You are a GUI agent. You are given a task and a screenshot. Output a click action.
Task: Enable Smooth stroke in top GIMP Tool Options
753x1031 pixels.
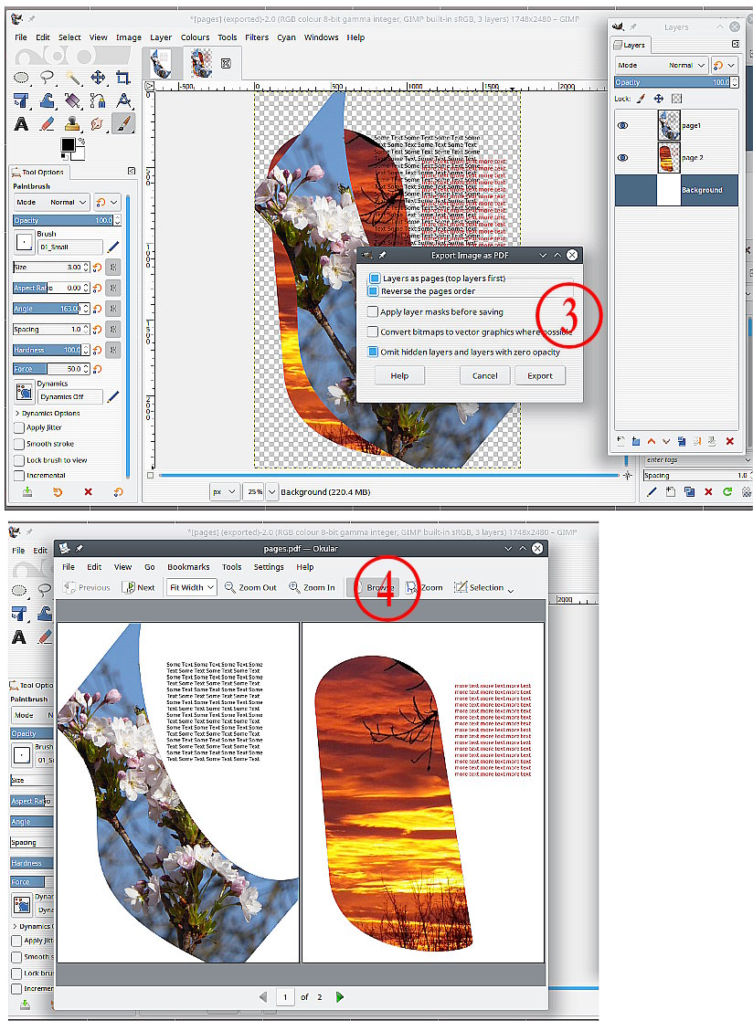point(19,444)
